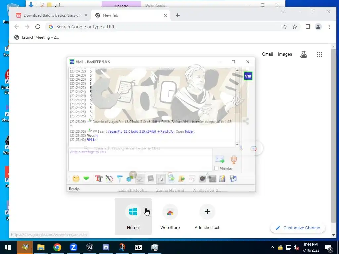Open the Search Labs flask icon
Screen dimensions: 339x254
coord(304,54)
